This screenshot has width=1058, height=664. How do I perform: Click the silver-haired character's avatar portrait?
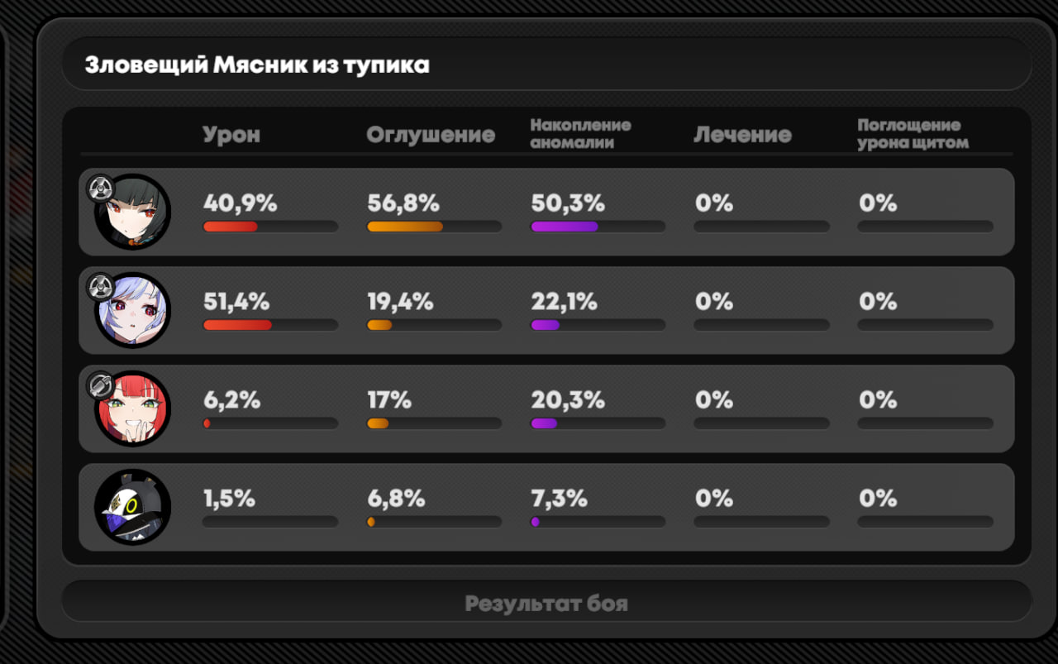point(133,311)
